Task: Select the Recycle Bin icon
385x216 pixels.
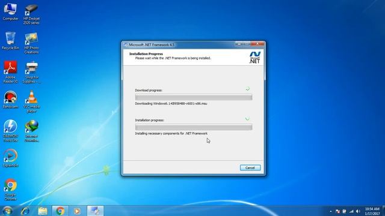Action: coord(10,41)
